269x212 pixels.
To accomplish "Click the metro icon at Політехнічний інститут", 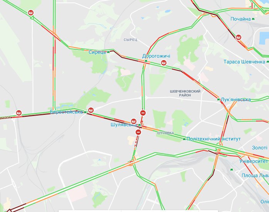I will (x=184, y=139).
